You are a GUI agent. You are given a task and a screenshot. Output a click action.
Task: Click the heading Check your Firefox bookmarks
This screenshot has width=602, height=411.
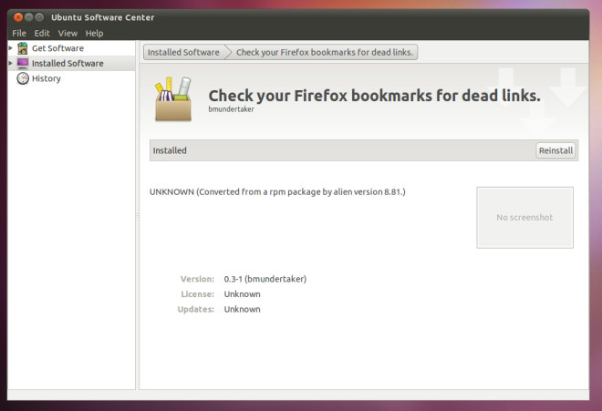pyautogui.click(x=374, y=96)
